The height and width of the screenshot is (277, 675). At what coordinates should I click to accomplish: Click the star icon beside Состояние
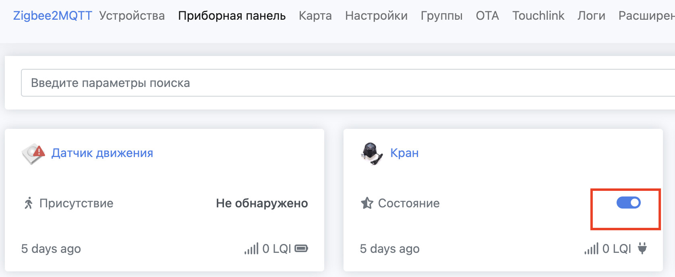(367, 203)
